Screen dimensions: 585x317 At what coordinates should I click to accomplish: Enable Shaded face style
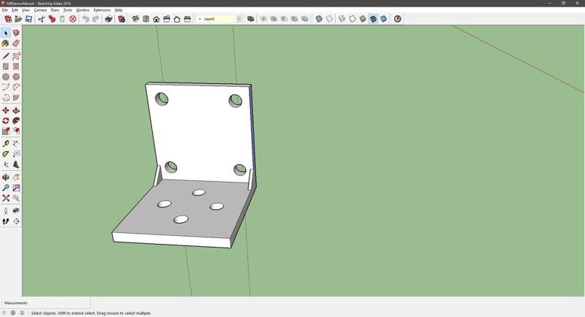coord(363,18)
